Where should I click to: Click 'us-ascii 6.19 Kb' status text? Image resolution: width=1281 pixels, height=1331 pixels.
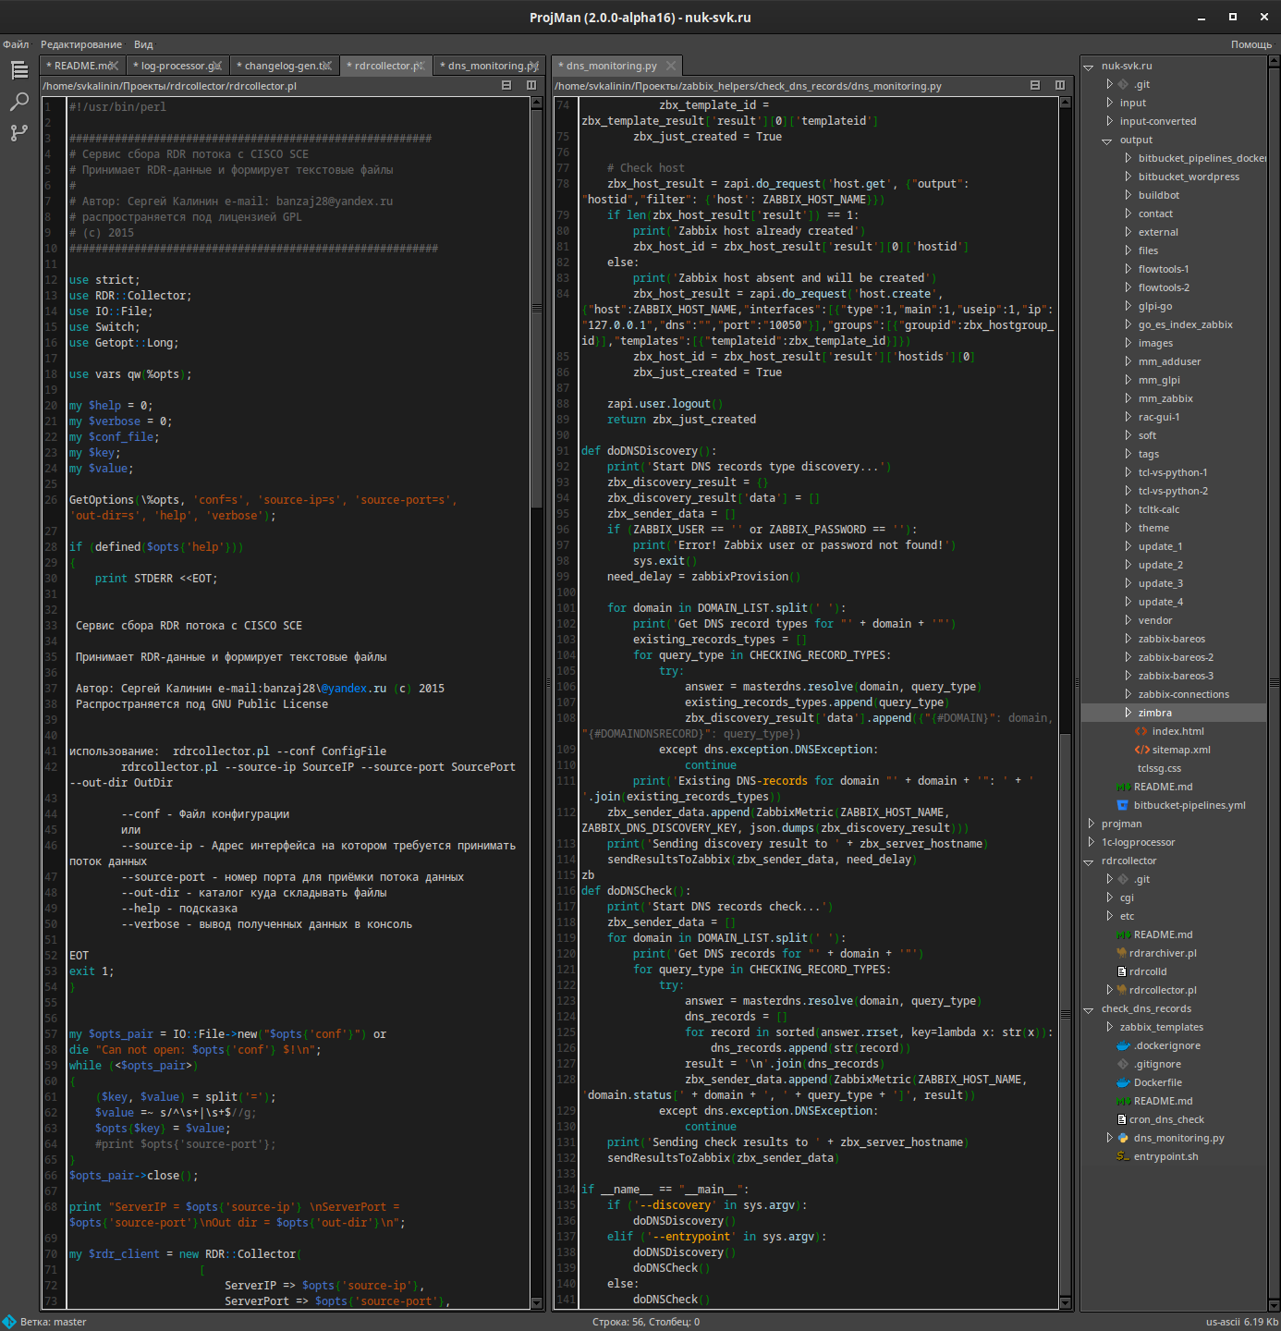pos(1242,1322)
